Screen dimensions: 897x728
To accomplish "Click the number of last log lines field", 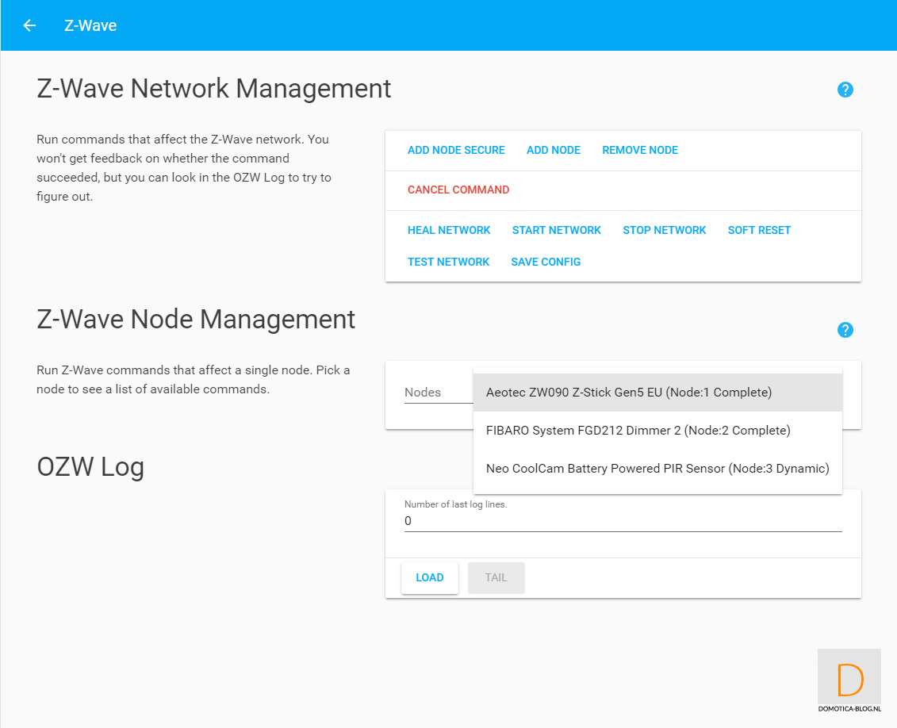I will (x=623, y=521).
